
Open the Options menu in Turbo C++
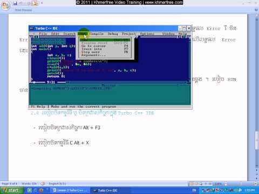click(147, 34)
